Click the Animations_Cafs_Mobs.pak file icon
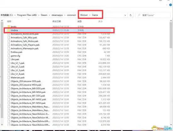The height and width of the screenshot is (131, 173). pyautogui.click(x=9, y=41)
